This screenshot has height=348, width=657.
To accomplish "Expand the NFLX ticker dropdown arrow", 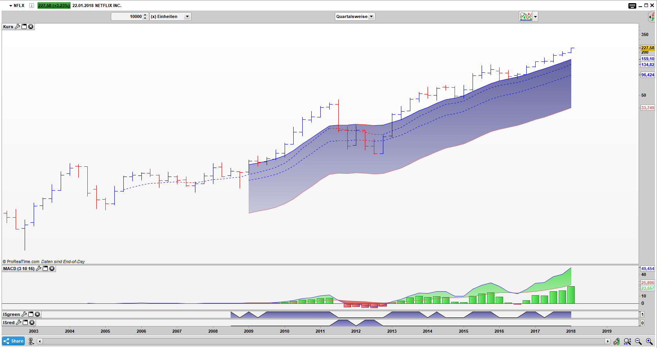I will pos(11,5).
